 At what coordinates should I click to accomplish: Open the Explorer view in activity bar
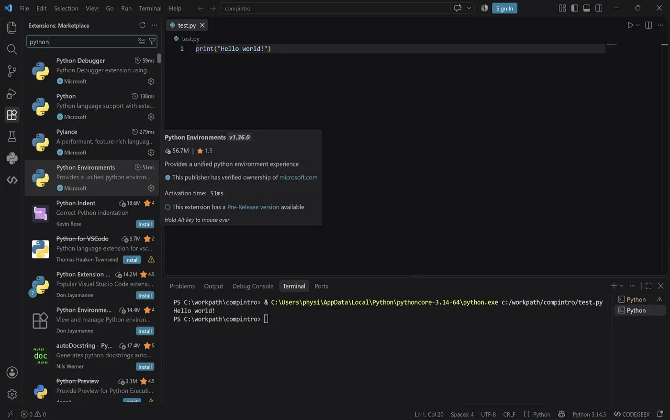click(12, 27)
